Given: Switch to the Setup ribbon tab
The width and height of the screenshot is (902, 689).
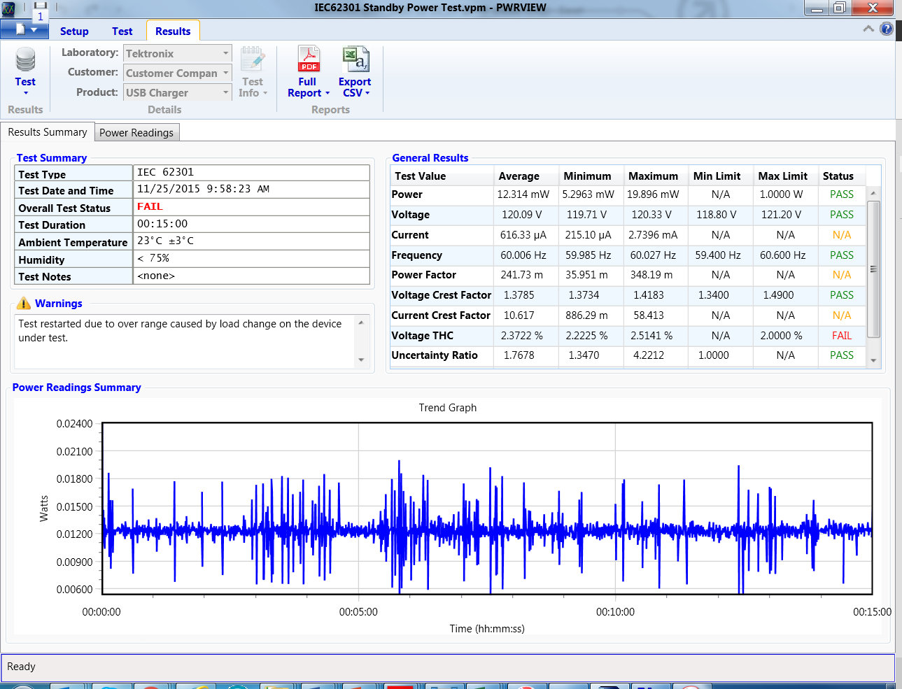Looking at the screenshot, I should point(74,31).
